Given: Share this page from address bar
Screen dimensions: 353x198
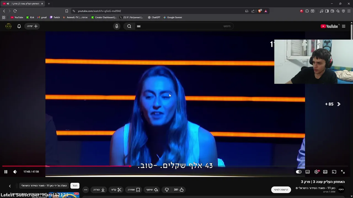Looking at the screenshot, I should pos(253,11).
